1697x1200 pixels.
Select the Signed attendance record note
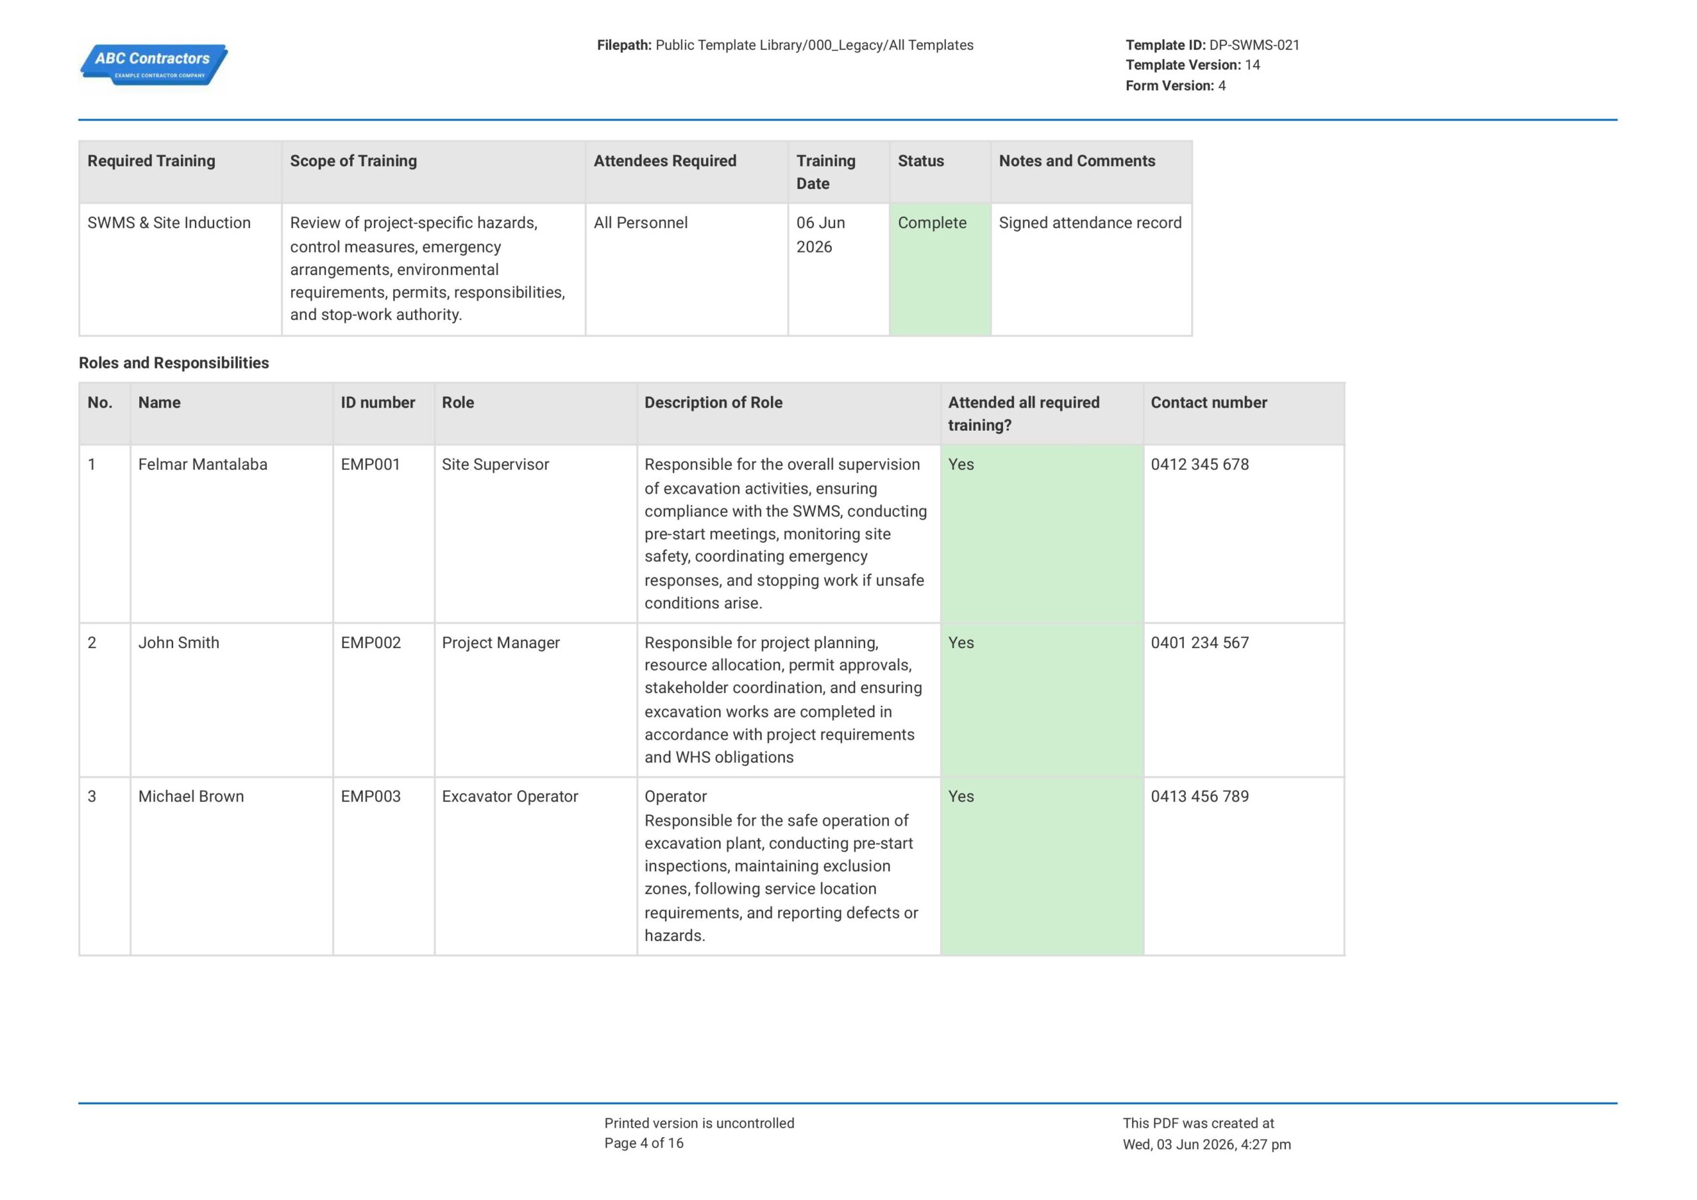[x=1090, y=223]
